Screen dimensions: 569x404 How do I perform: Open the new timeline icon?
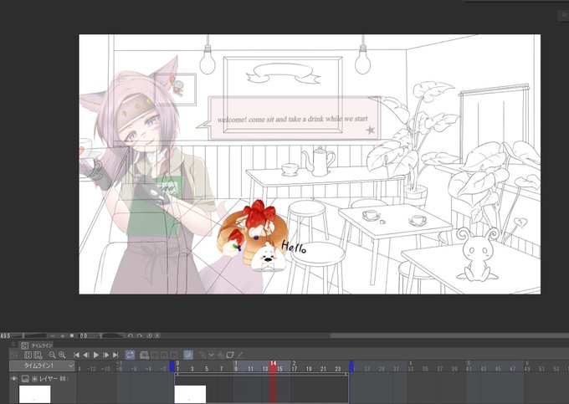point(28,355)
